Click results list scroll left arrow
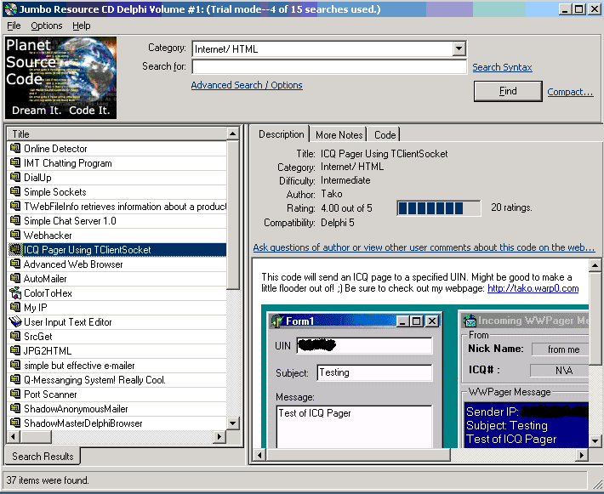 click(x=14, y=437)
